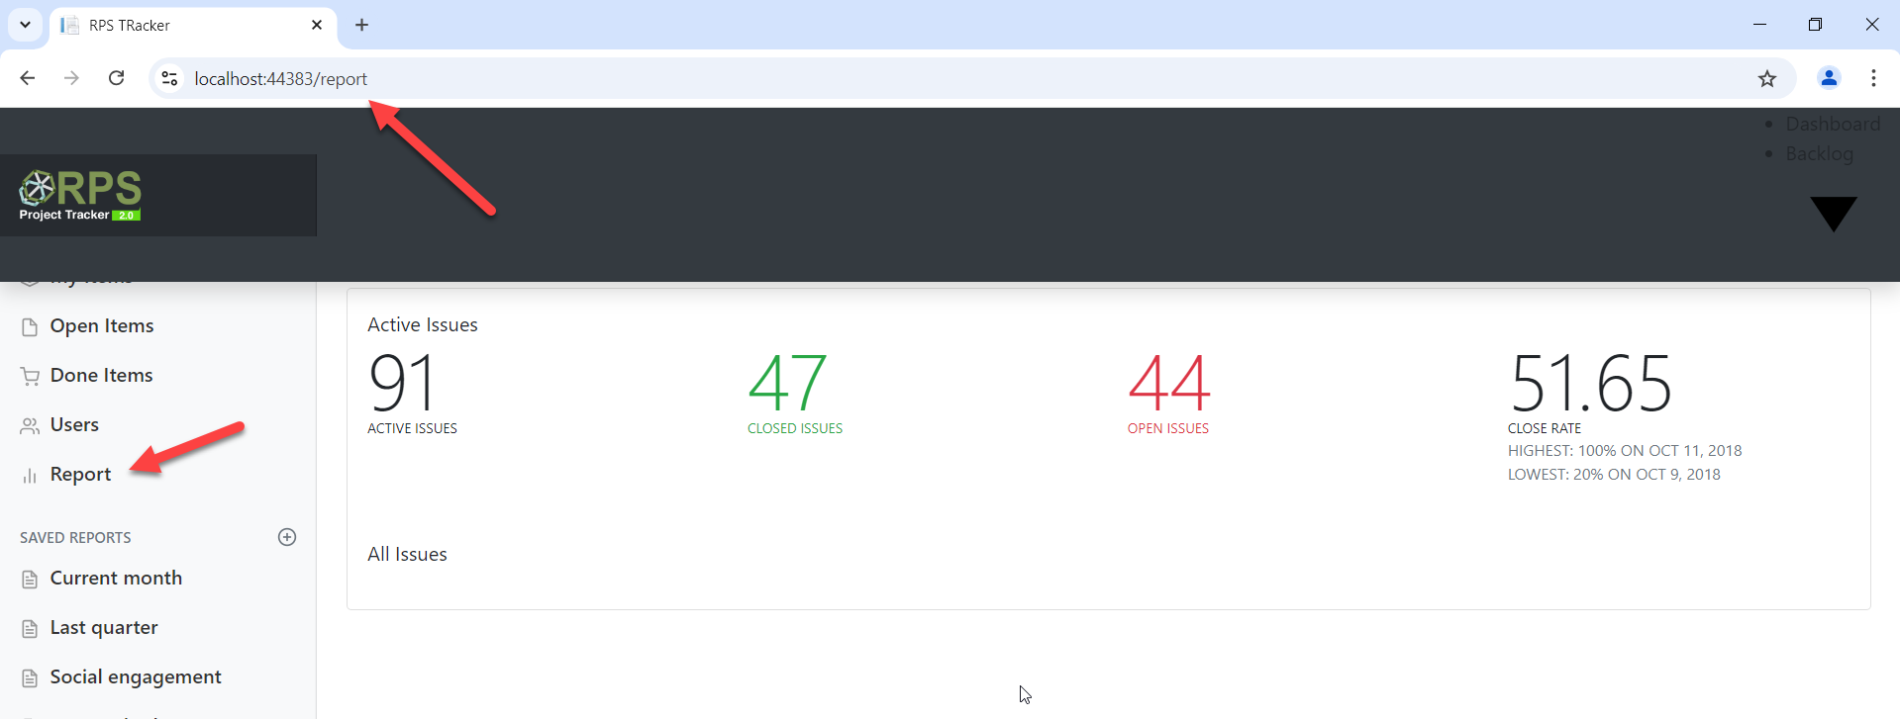This screenshot has width=1900, height=719.
Task: Click the Done Items cart icon
Action: (30, 376)
